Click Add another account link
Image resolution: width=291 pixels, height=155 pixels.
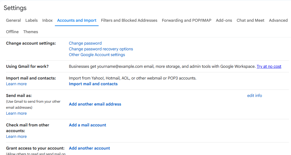pyautogui.click(x=89, y=148)
